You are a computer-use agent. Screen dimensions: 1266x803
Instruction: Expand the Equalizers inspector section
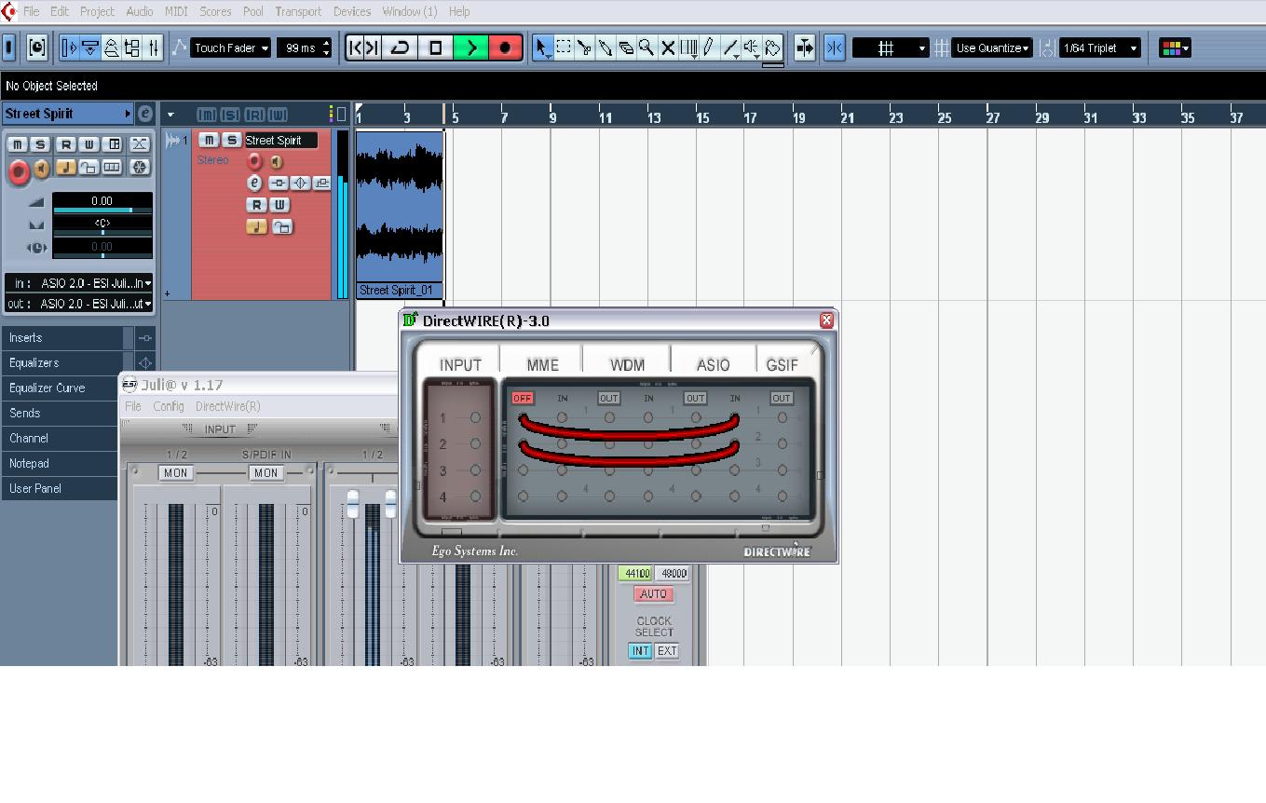click(x=62, y=362)
